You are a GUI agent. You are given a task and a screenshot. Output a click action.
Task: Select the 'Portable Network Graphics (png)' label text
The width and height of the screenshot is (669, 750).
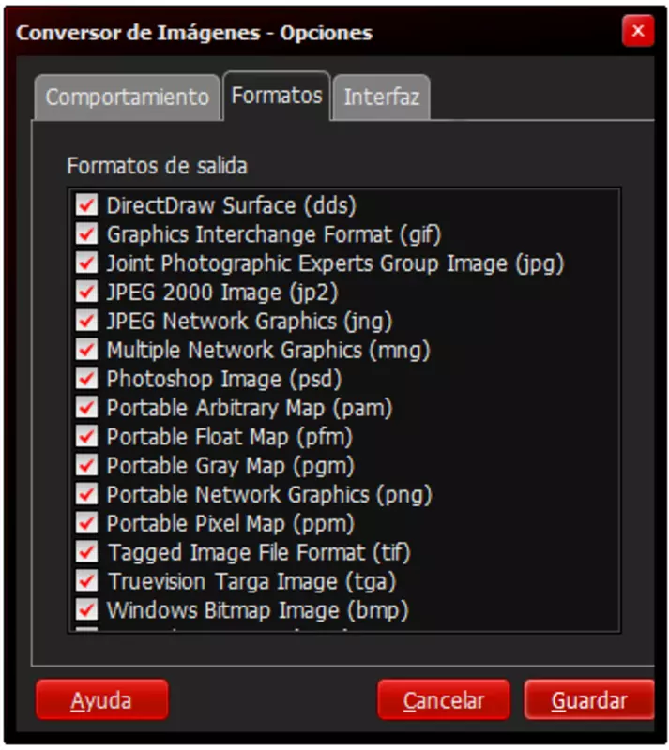(x=269, y=495)
